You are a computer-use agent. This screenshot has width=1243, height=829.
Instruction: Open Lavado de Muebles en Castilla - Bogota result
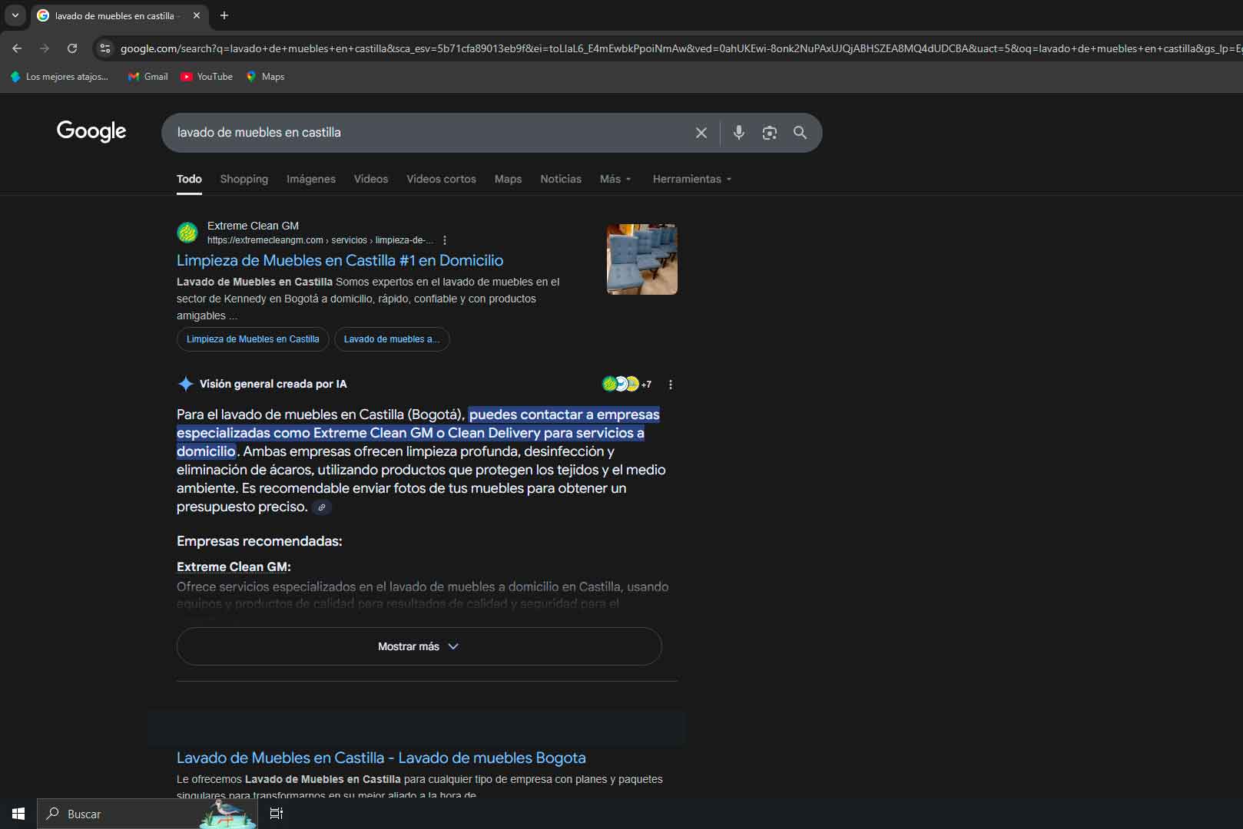[x=381, y=758]
